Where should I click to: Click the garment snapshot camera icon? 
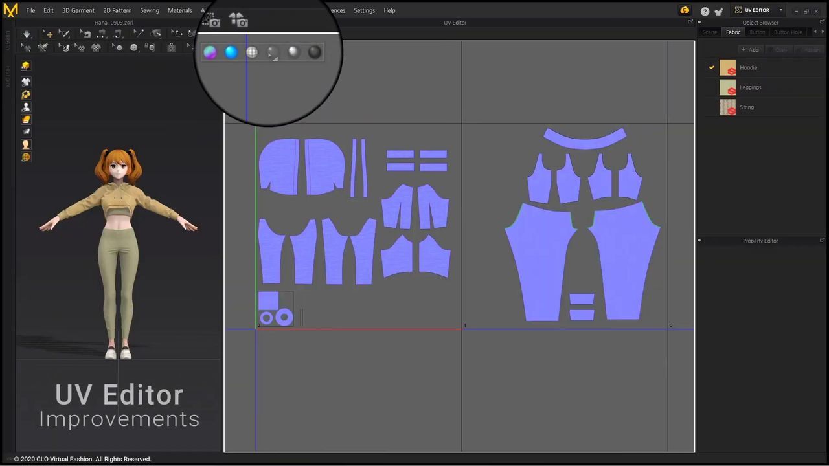tap(238, 21)
